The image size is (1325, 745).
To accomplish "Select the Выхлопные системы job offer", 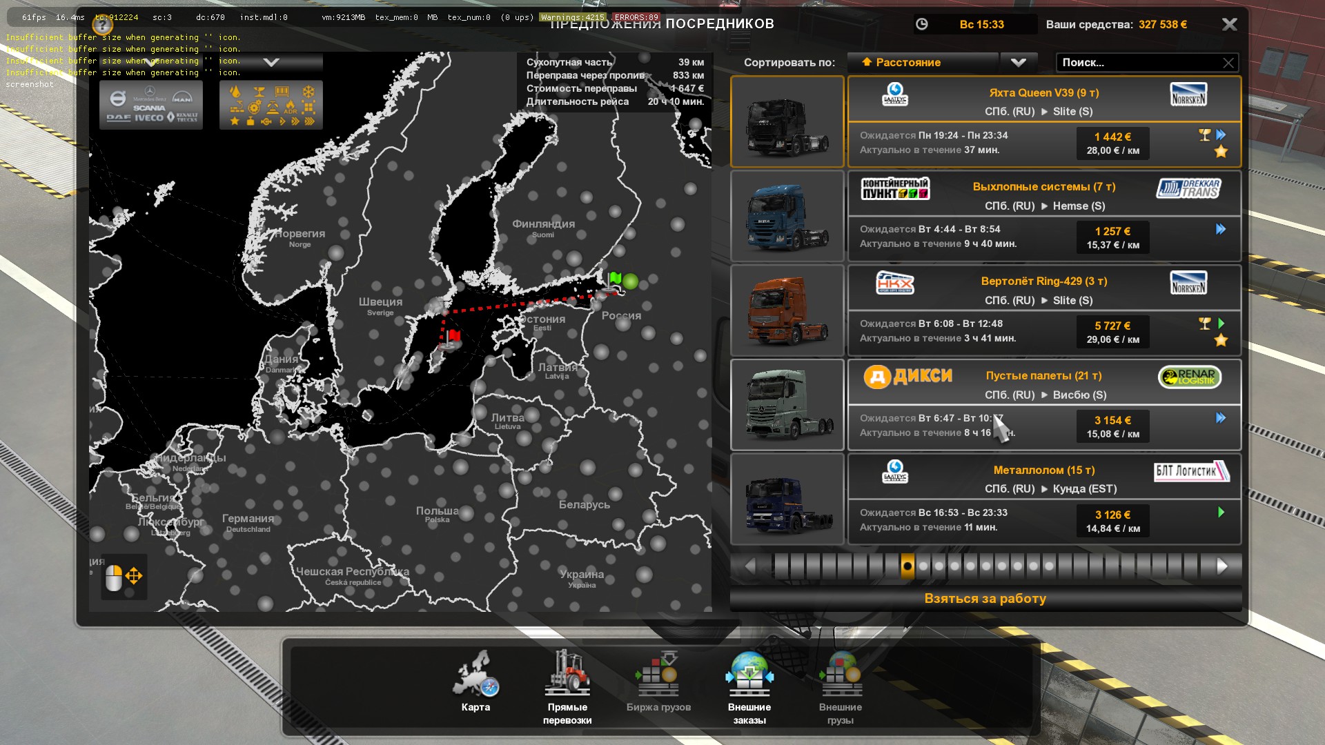I will coord(1044,216).
